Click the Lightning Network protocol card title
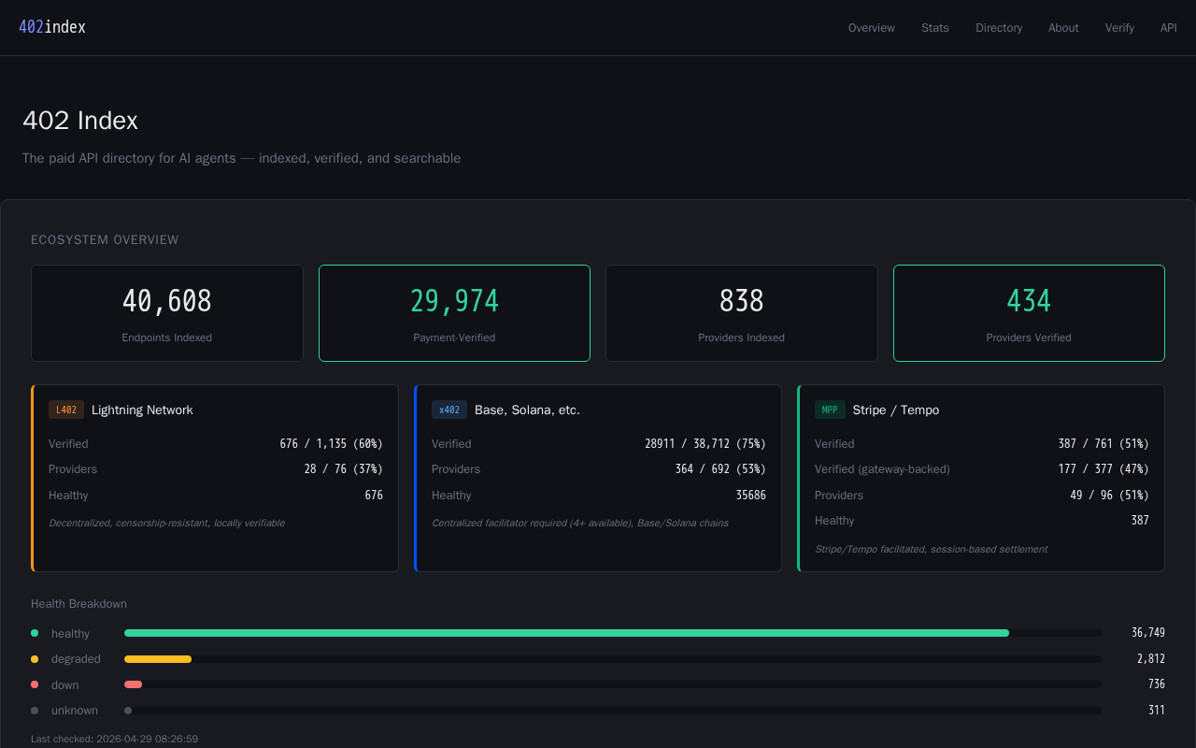This screenshot has width=1196, height=748. [x=142, y=410]
